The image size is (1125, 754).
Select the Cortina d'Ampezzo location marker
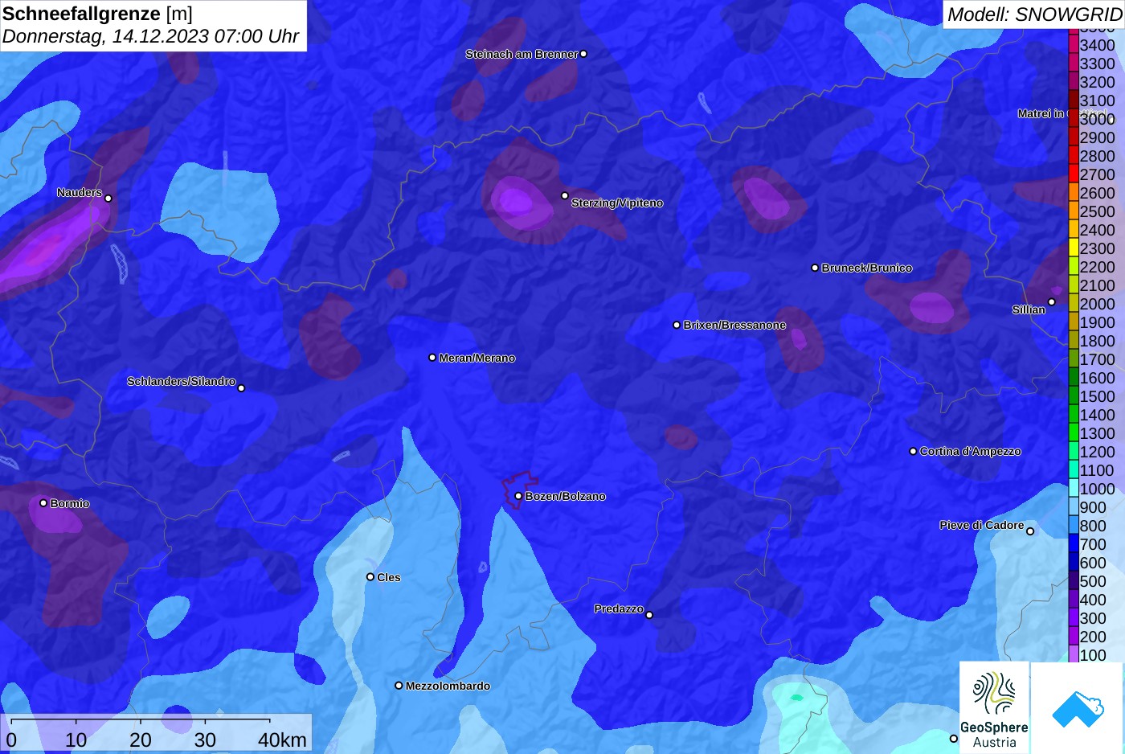pyautogui.click(x=913, y=451)
